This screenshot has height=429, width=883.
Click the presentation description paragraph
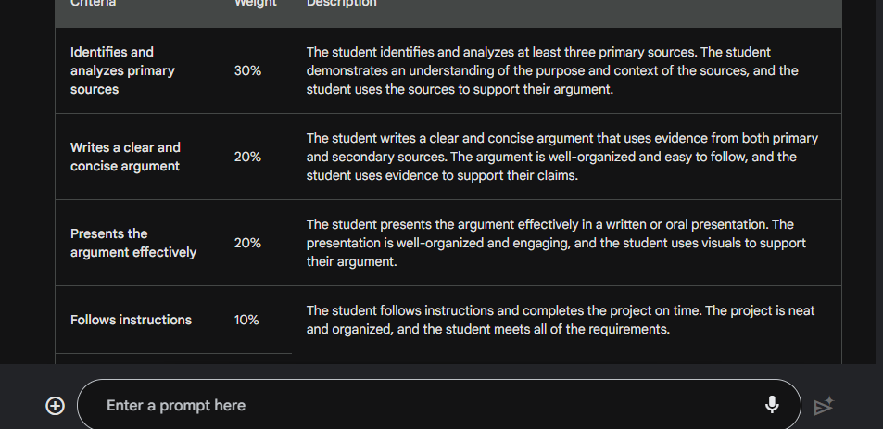[x=556, y=243]
